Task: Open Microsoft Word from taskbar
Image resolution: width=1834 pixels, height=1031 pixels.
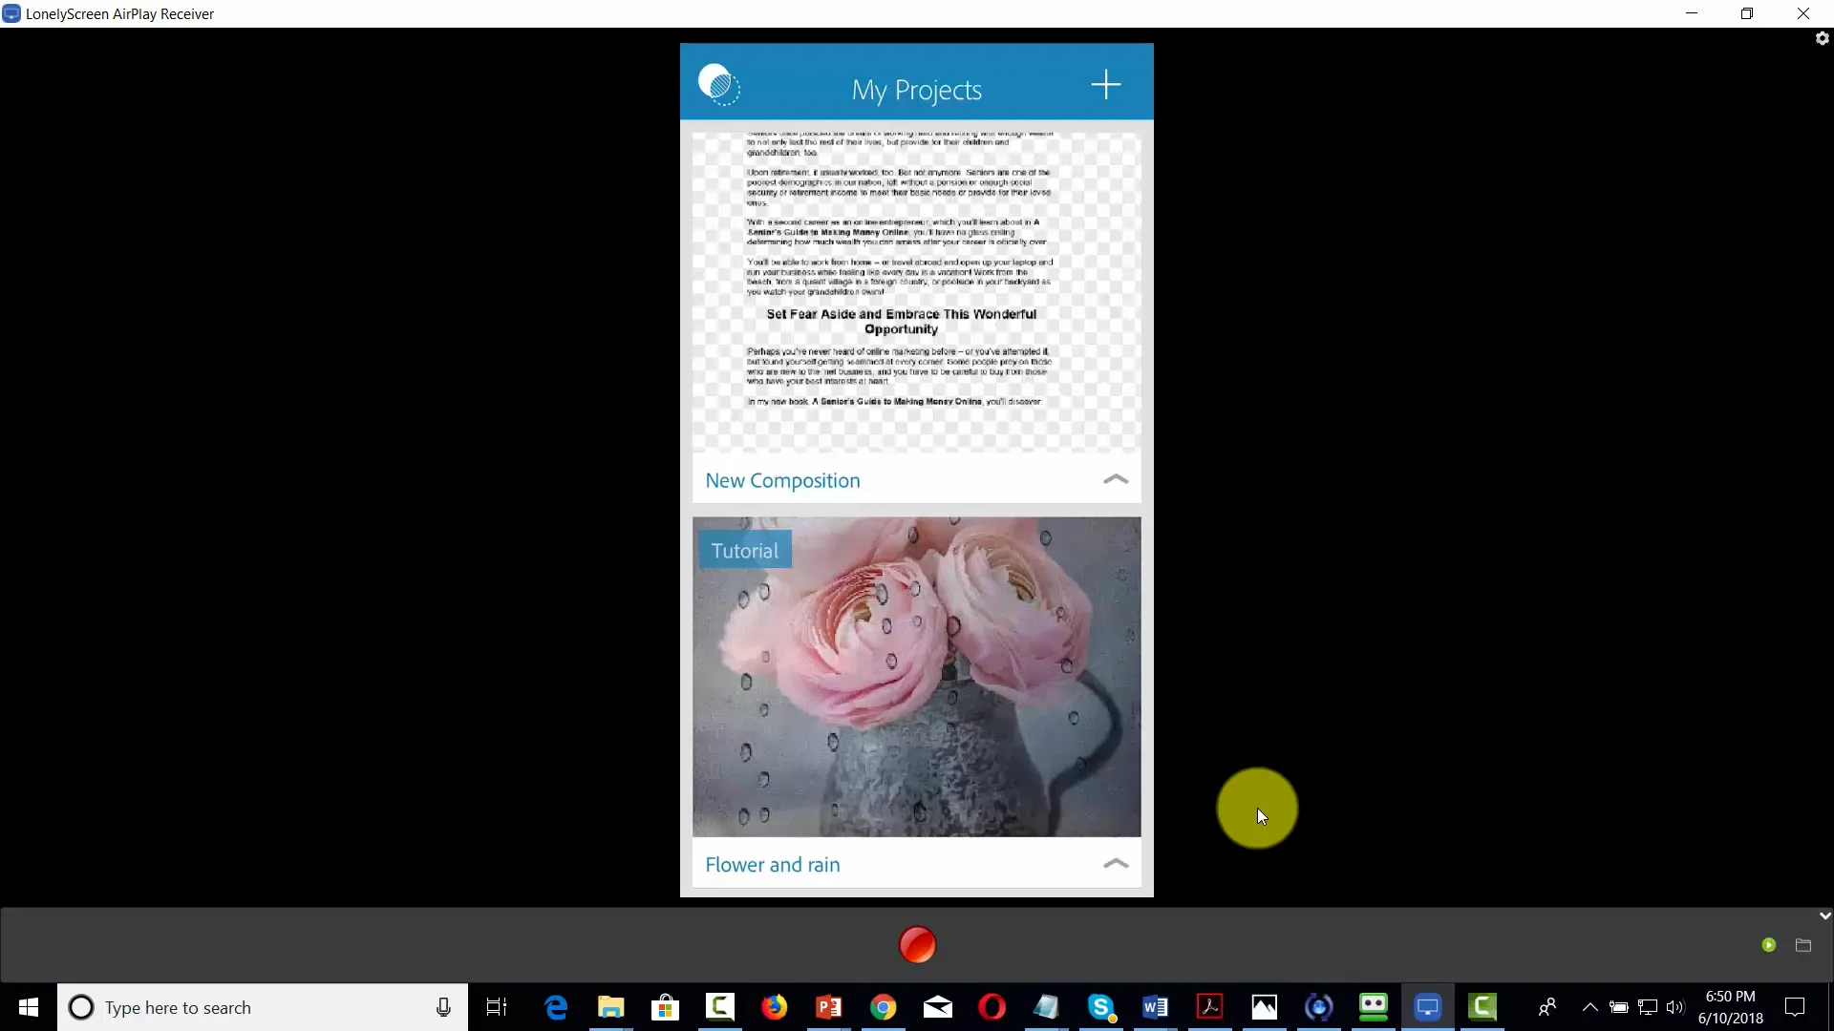Action: [x=1155, y=1007]
